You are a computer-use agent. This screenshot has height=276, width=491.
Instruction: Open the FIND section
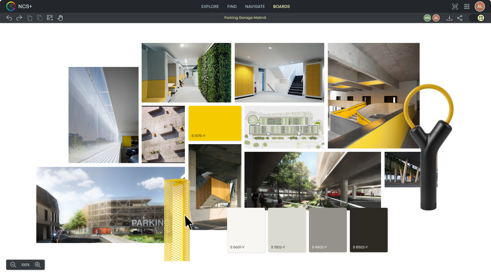click(232, 7)
